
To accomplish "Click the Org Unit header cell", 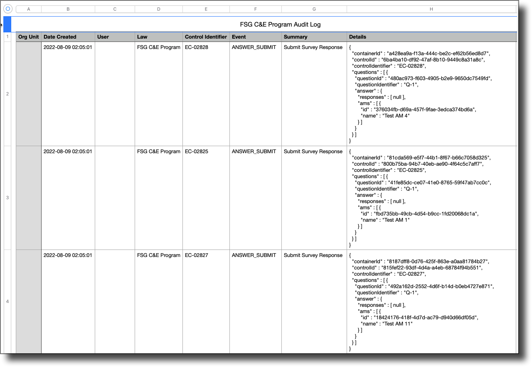I will (x=28, y=37).
